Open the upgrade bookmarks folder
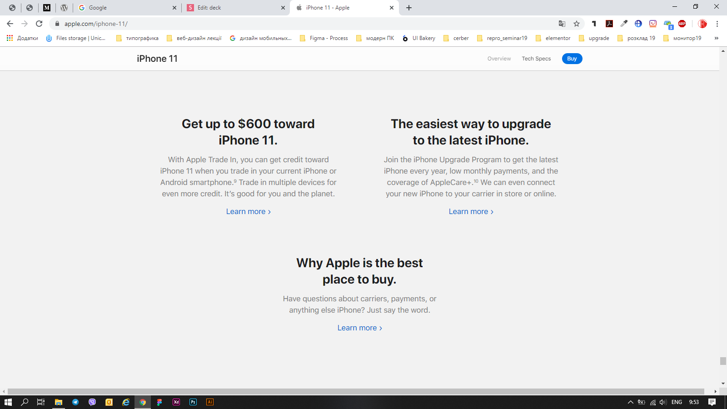727x409 pixels. 594,38
